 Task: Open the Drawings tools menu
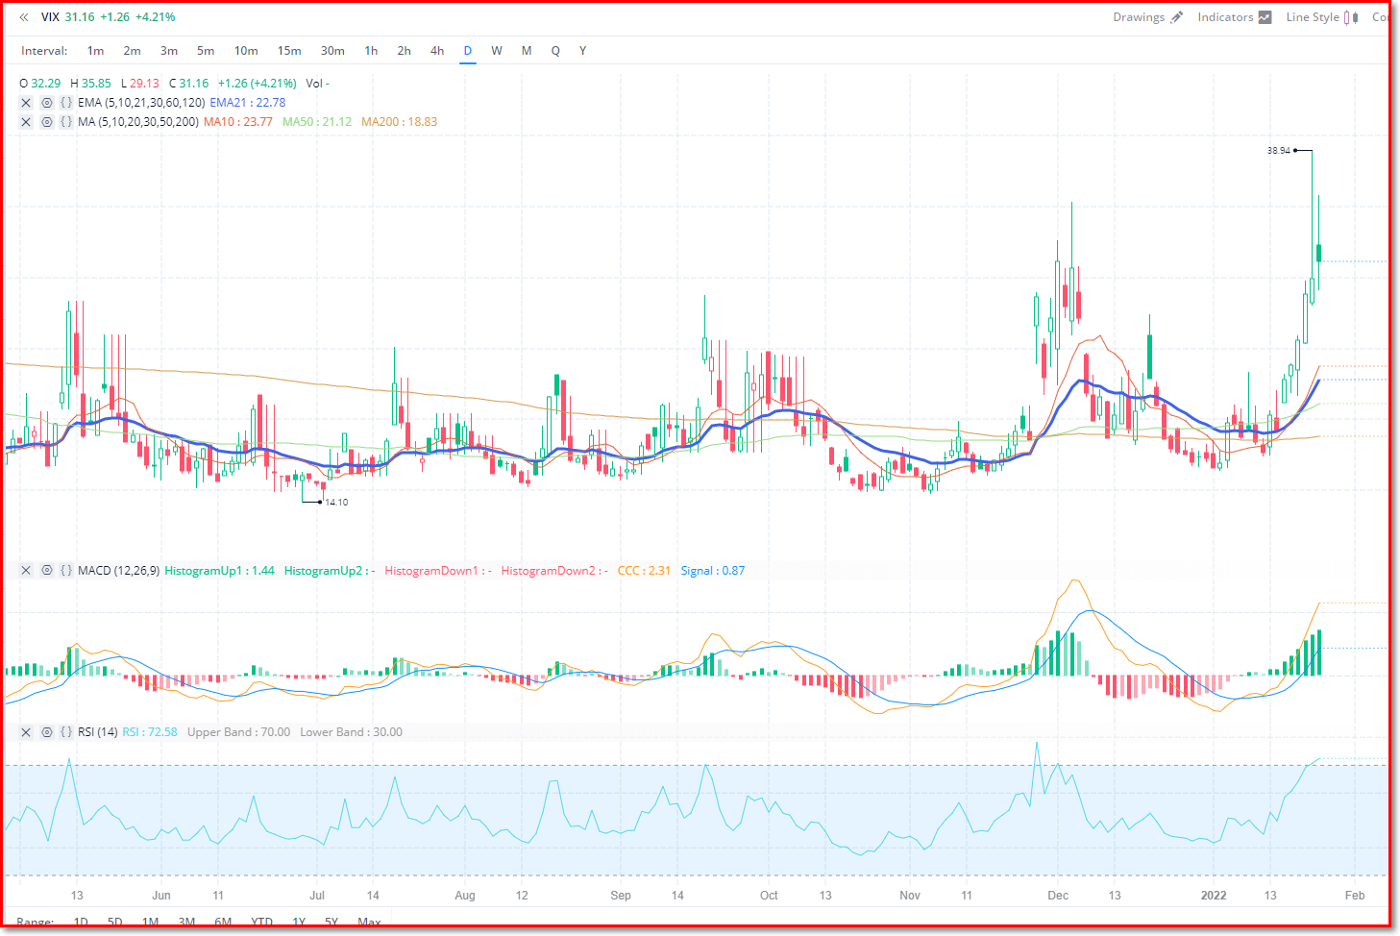coord(1147,17)
